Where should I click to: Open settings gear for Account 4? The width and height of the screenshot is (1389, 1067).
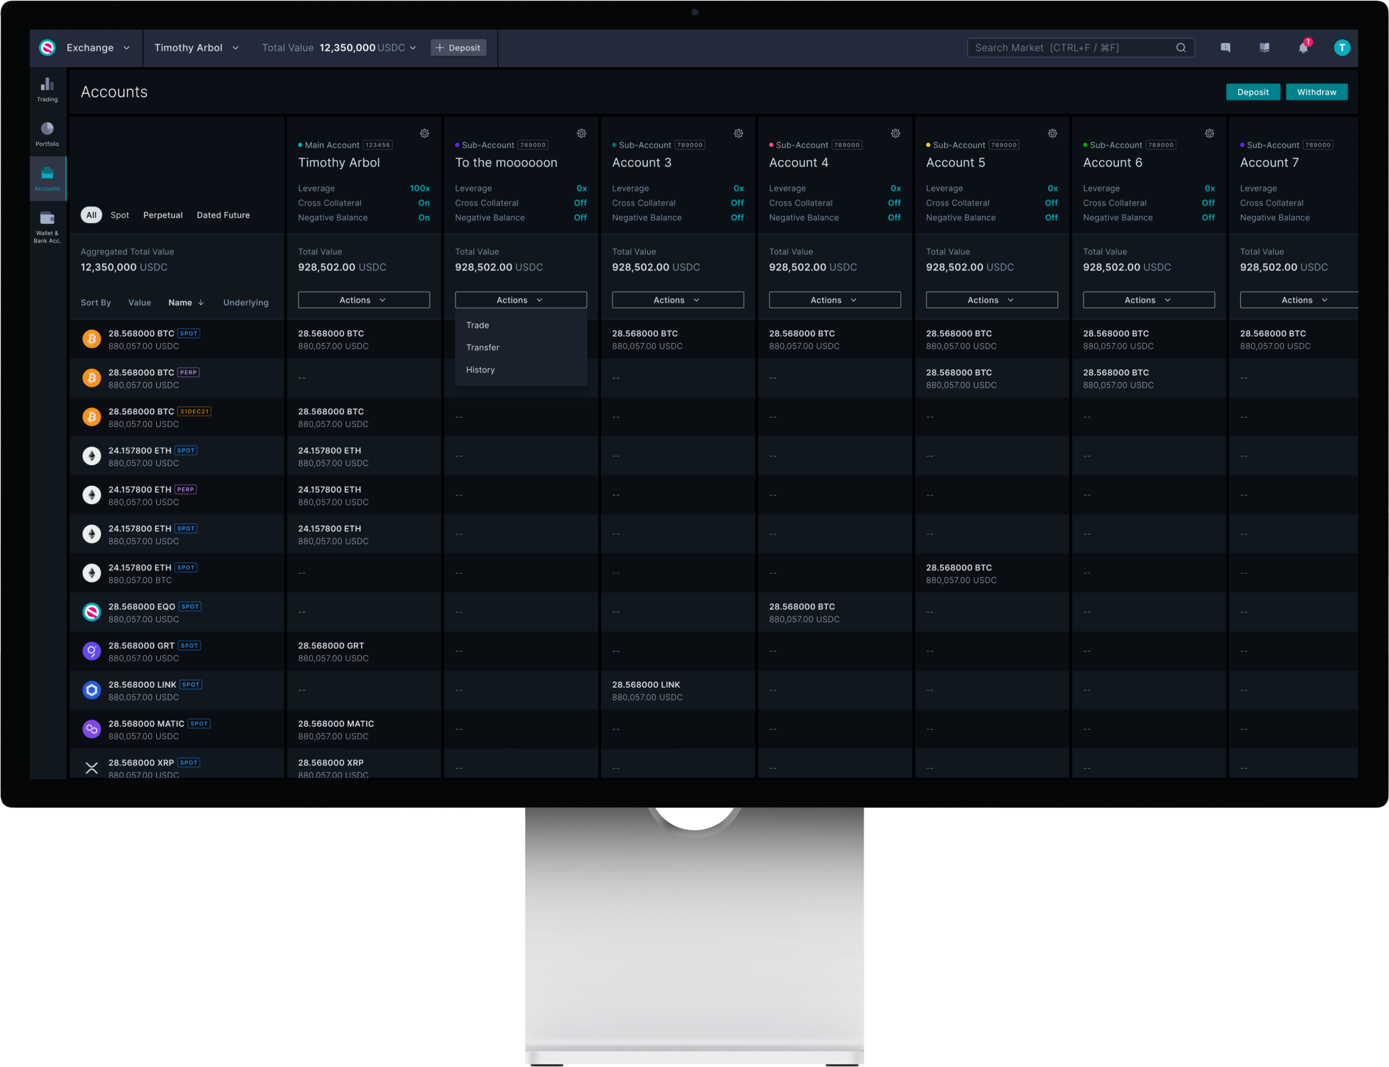click(895, 133)
